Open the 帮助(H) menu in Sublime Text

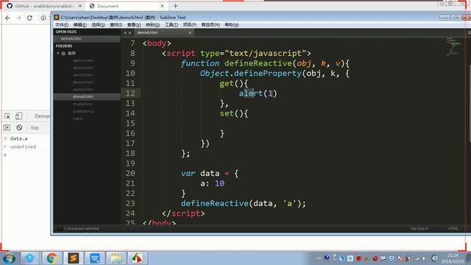pyautogui.click(x=232, y=24)
